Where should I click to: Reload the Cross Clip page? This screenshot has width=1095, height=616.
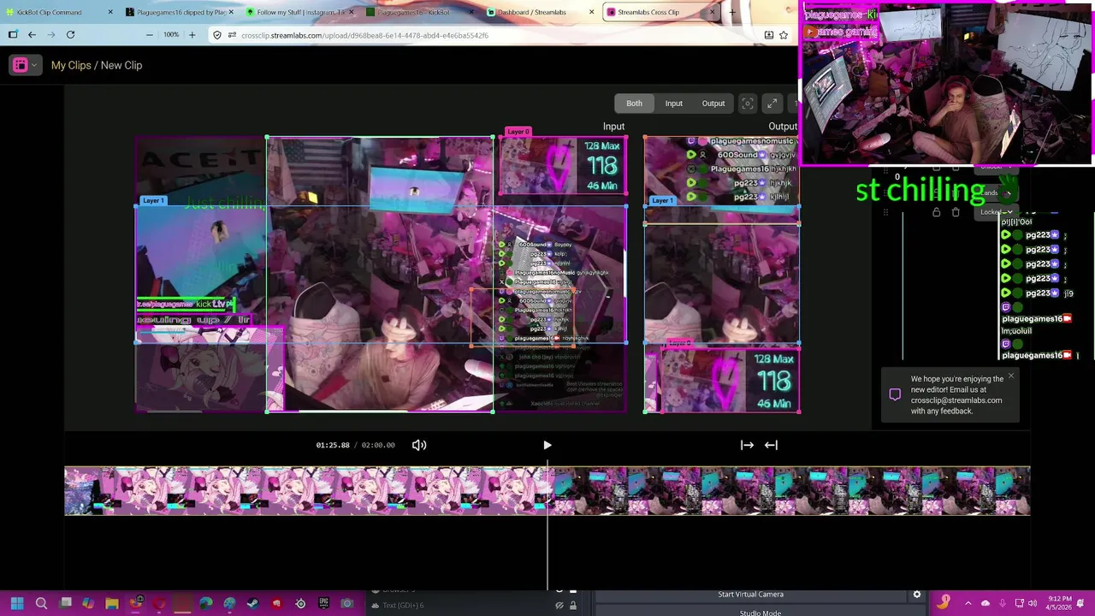pos(70,35)
